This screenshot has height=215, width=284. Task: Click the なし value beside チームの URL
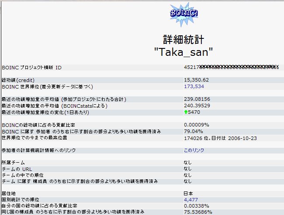pyautogui.click(x=187, y=169)
